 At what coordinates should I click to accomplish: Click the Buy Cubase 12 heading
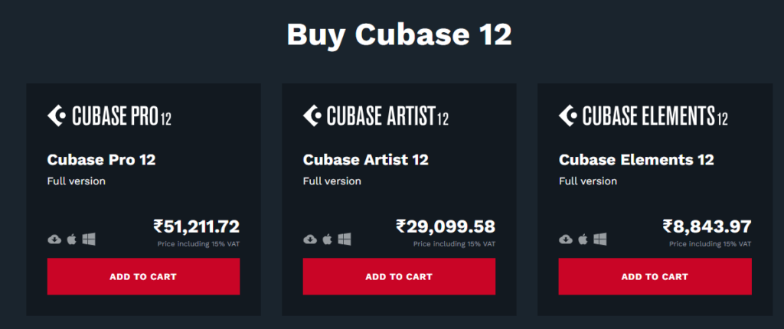tap(399, 34)
